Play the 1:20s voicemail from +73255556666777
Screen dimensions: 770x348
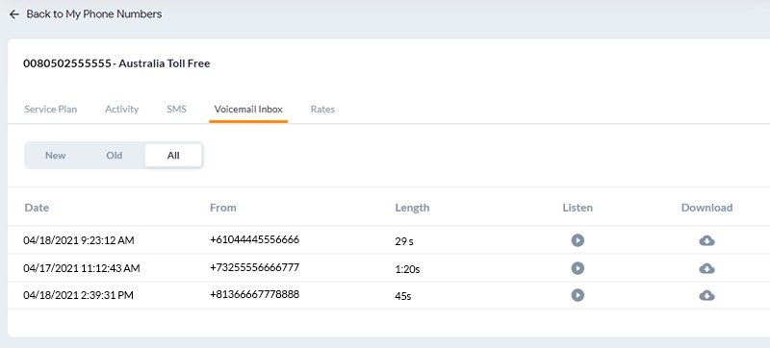[x=577, y=268]
